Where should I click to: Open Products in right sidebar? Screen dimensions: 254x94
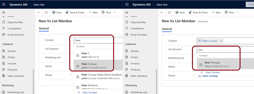pos(133,70)
